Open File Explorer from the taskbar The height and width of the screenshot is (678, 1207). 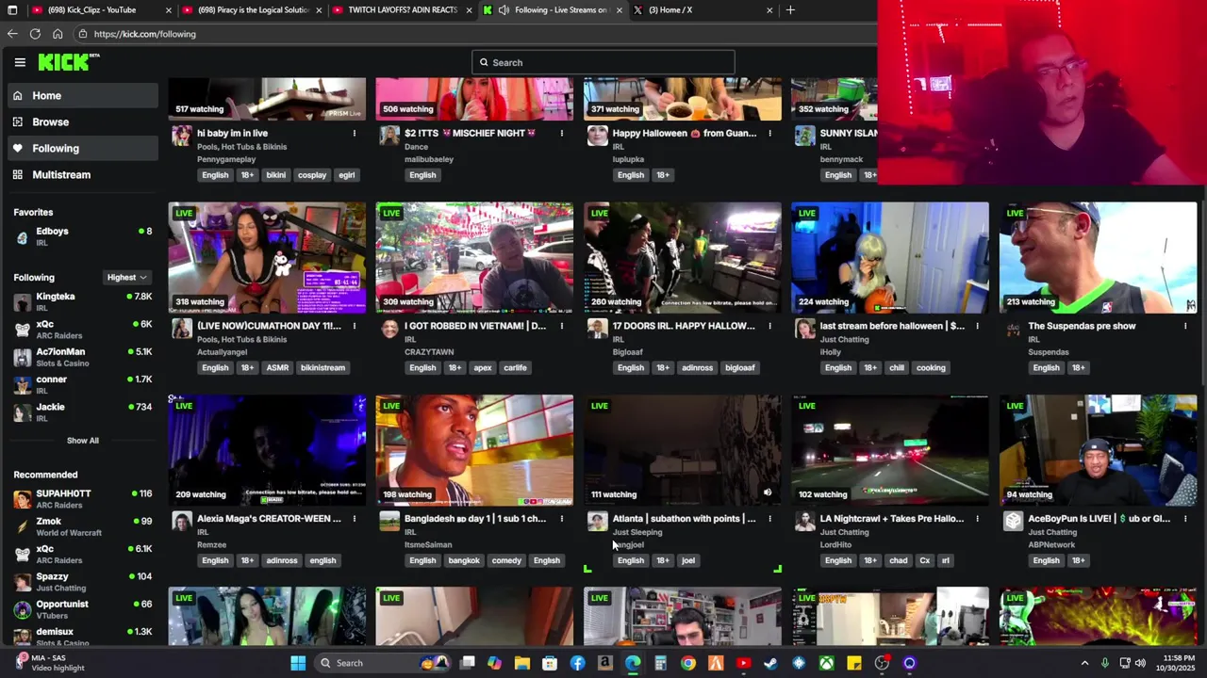coord(522,663)
